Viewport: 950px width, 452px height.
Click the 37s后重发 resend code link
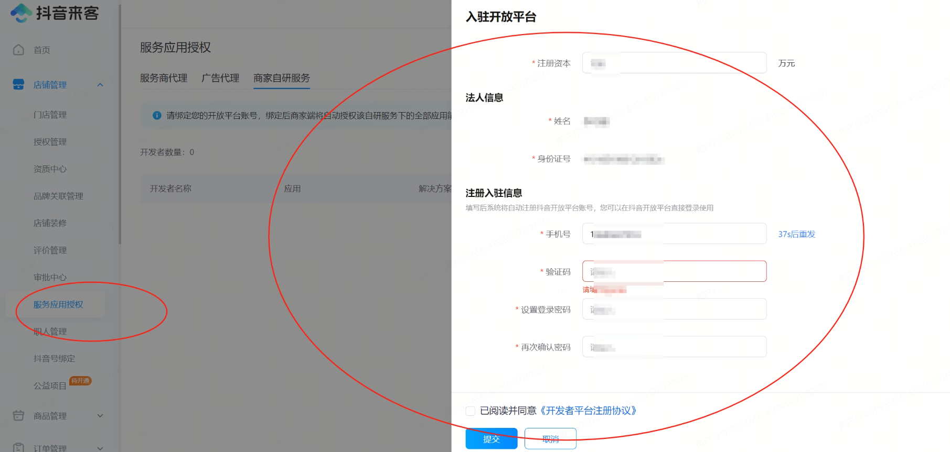click(797, 234)
